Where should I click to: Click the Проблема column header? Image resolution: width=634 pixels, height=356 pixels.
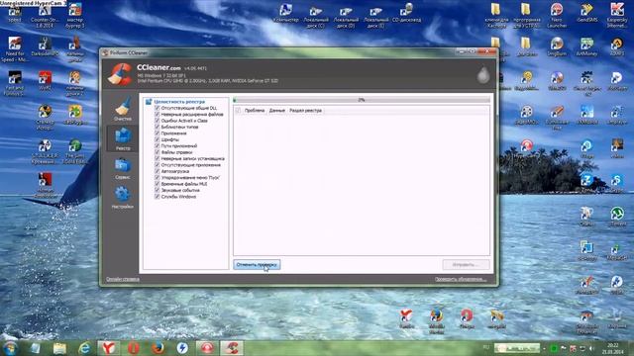coord(255,110)
